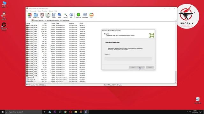Image resolution: width=204 pixels, height=114 pixels.
Task: Show archive Info
Action: (x=71, y=16)
